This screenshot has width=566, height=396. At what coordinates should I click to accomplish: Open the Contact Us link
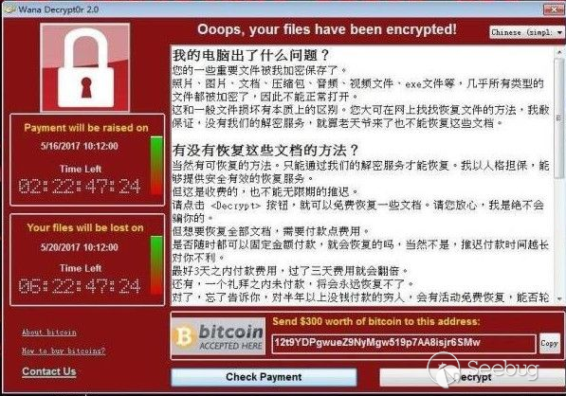coord(49,371)
